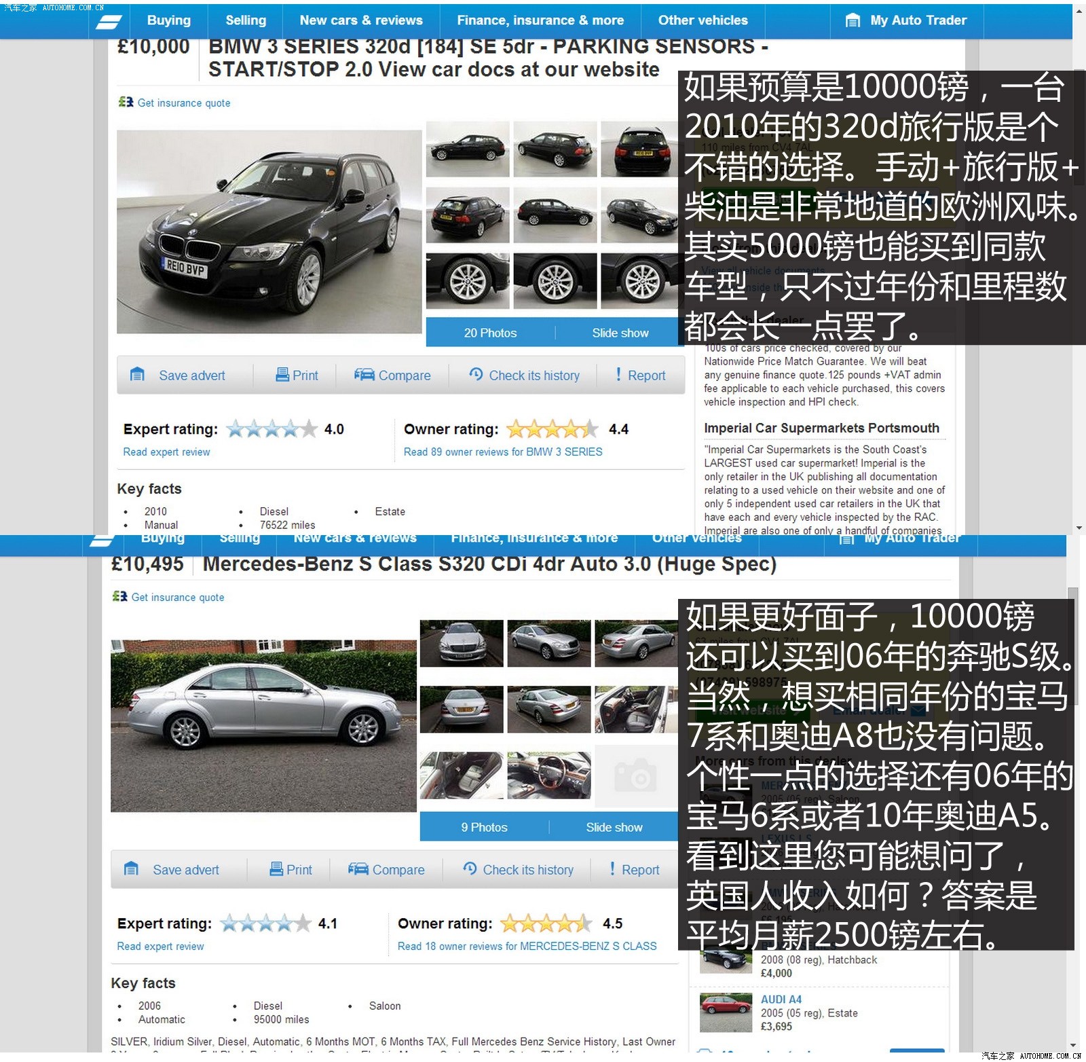This screenshot has height=1062, width=1086.
Task: Click the Mercedes S Class listing title
Action: 489,564
